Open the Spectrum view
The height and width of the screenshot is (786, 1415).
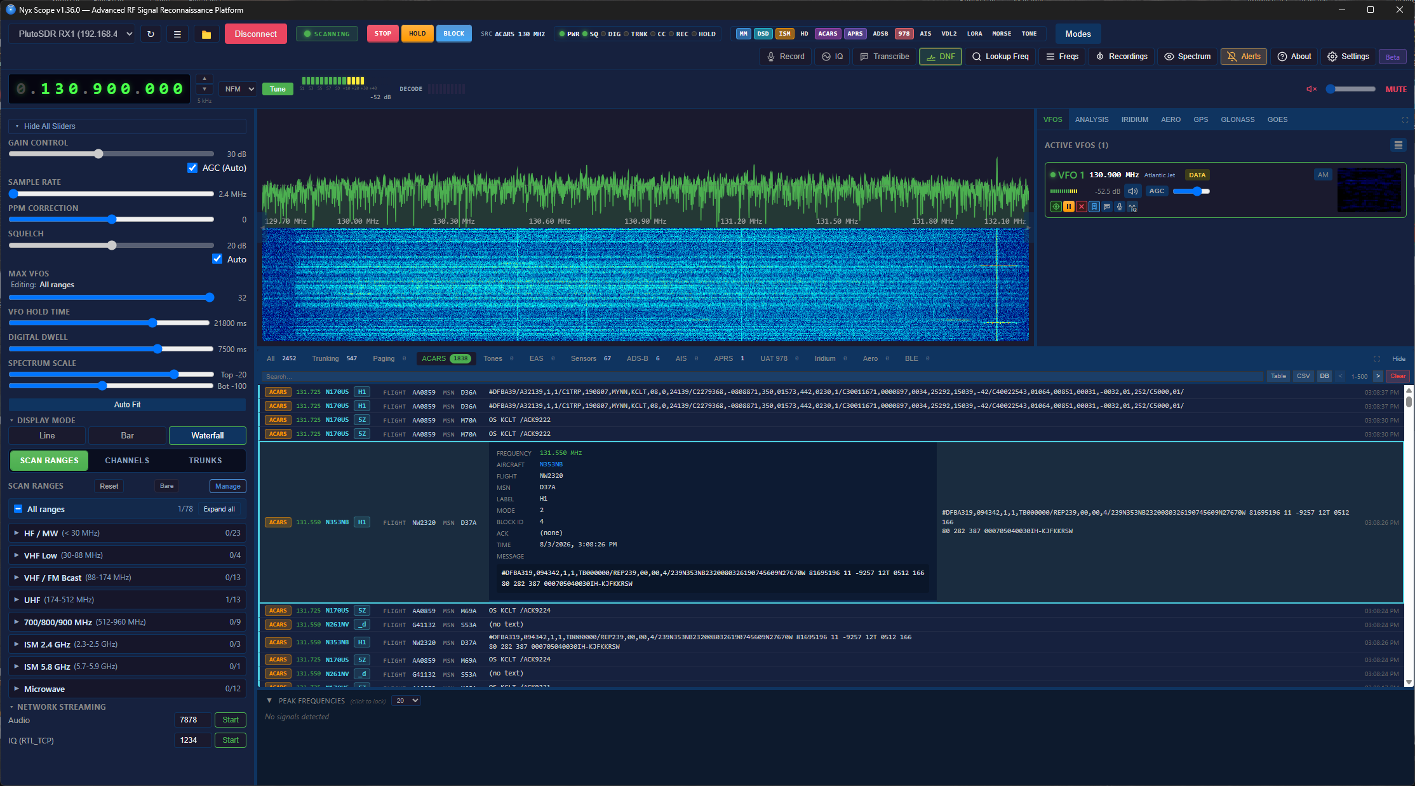(x=1188, y=57)
